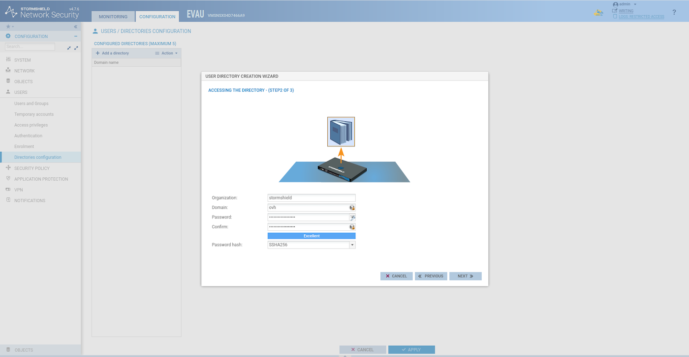Collapse the left sidebar with double chevron
This screenshot has width=689, height=357.
75,27
